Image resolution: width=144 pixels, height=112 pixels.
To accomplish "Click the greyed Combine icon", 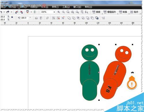I will click(x=48, y=18).
